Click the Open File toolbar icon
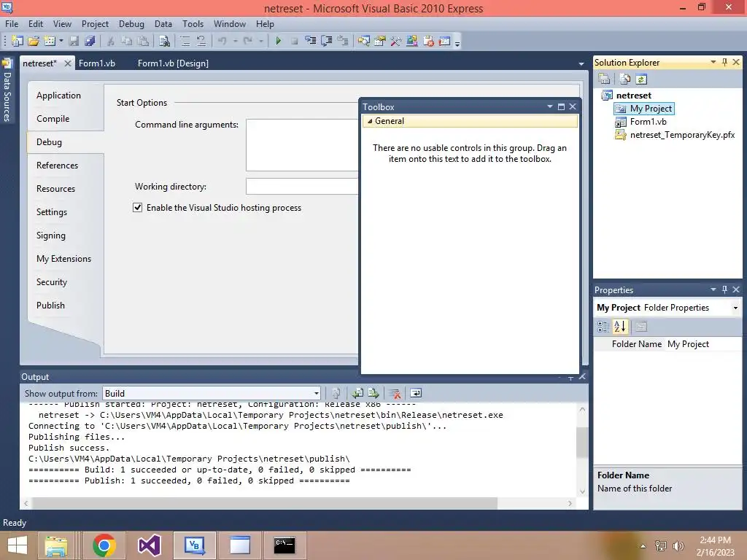The width and height of the screenshot is (747, 560). [34, 41]
